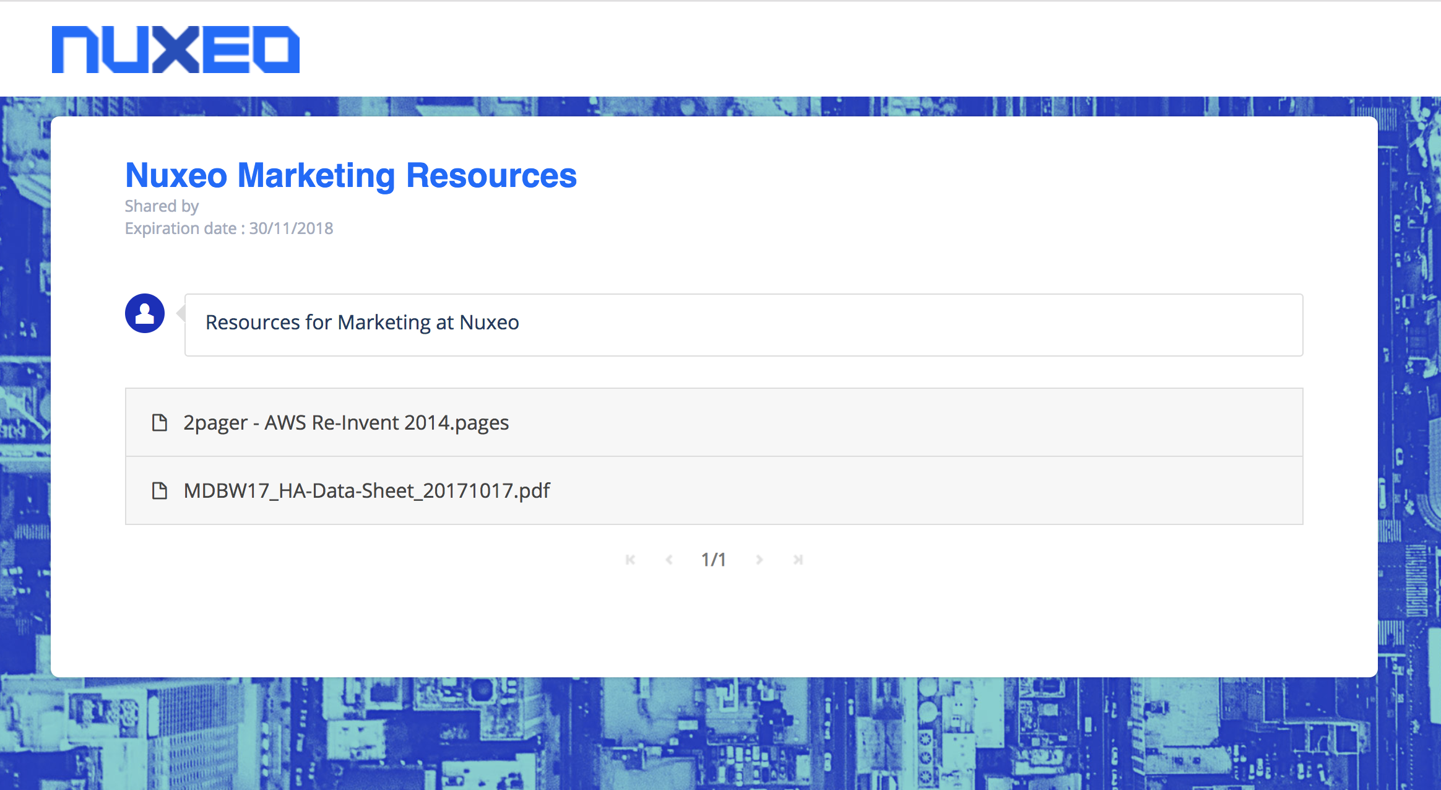
Task: Click the 'Shared by' label
Action: click(x=162, y=206)
